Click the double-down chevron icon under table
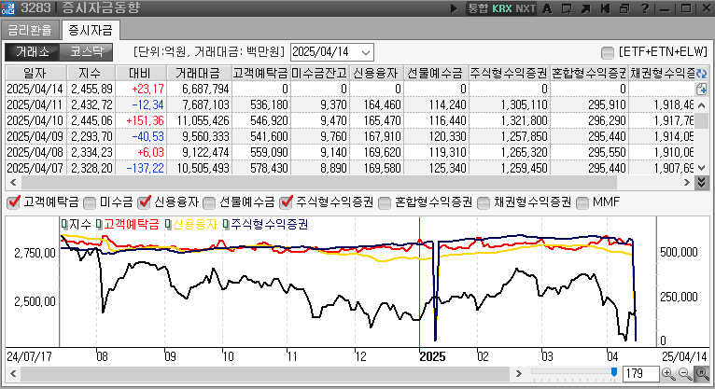The width and height of the screenshot is (715, 389). [x=701, y=183]
